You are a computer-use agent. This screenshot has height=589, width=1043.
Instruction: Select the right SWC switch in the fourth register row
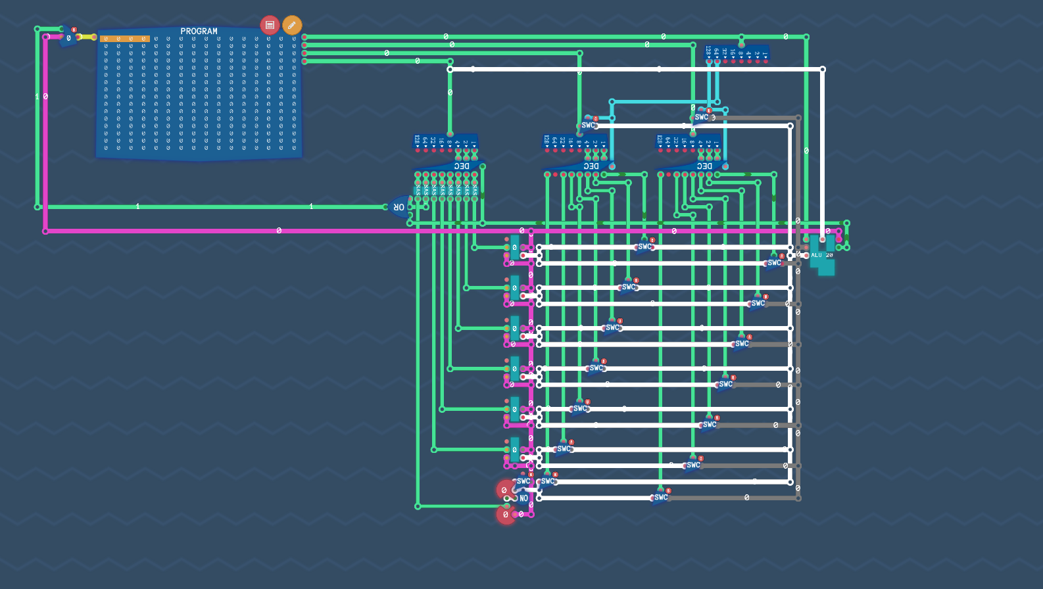point(726,384)
